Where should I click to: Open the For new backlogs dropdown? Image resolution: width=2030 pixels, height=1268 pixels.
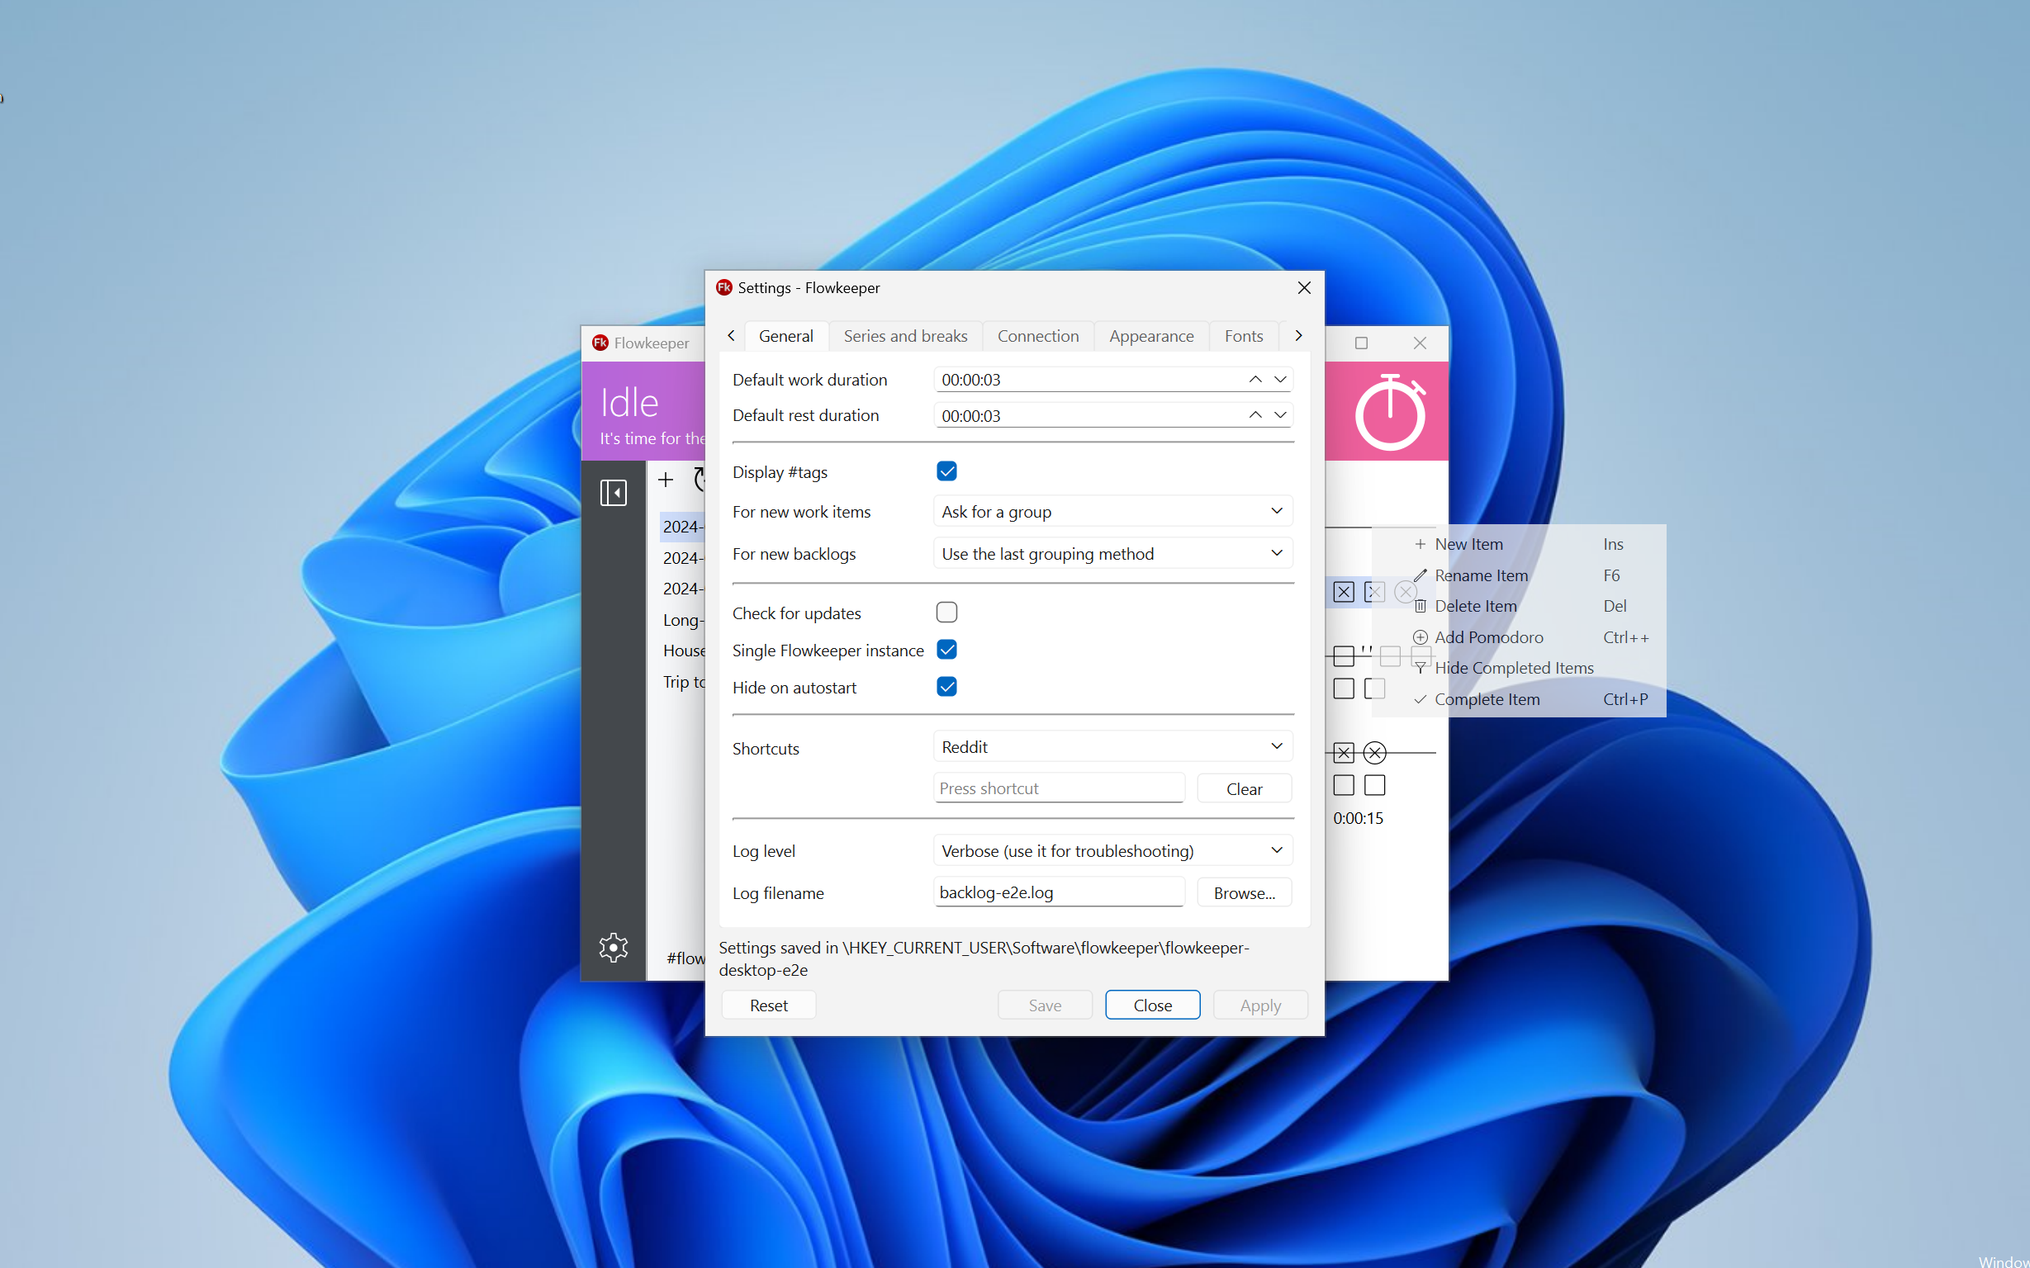click(x=1112, y=553)
